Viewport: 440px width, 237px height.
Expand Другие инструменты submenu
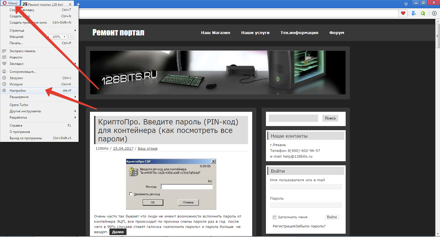click(40, 111)
